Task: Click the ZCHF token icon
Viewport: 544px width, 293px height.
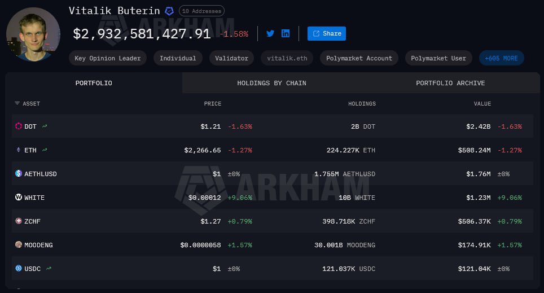Action: (19, 221)
